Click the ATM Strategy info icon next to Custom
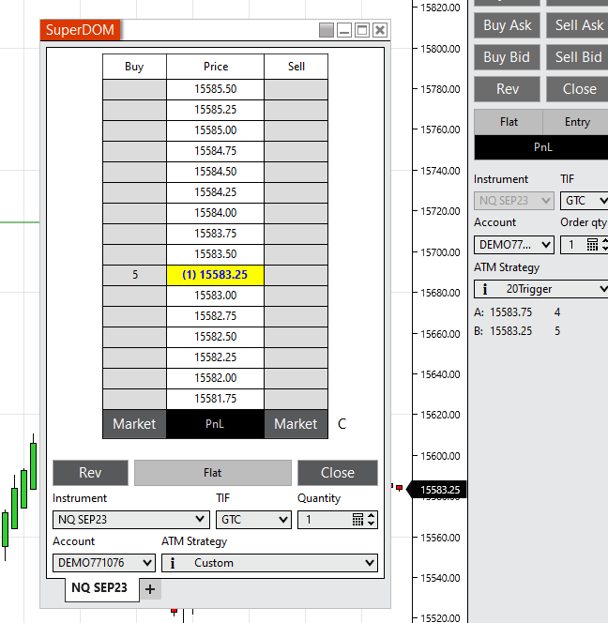This screenshot has height=623, width=608. (x=173, y=563)
